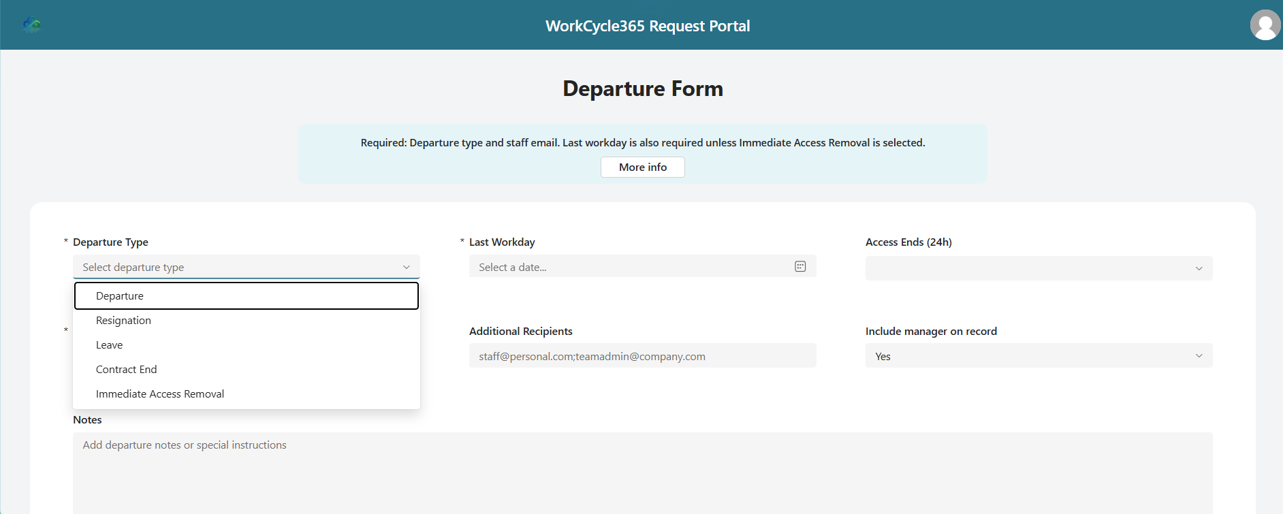This screenshot has width=1283, height=514.
Task: Select Leave from departure types
Action: pos(247,345)
